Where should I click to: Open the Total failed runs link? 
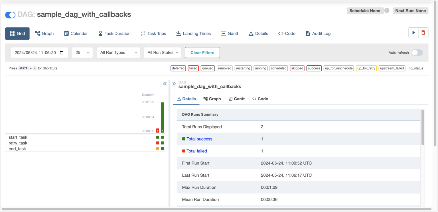point(196,151)
